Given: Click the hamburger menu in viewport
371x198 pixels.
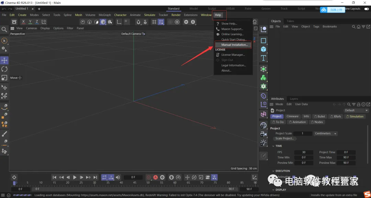Looking at the screenshot, I should [12, 28].
